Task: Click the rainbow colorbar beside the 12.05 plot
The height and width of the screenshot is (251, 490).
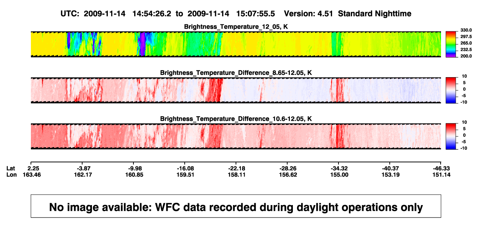Action: [451, 44]
